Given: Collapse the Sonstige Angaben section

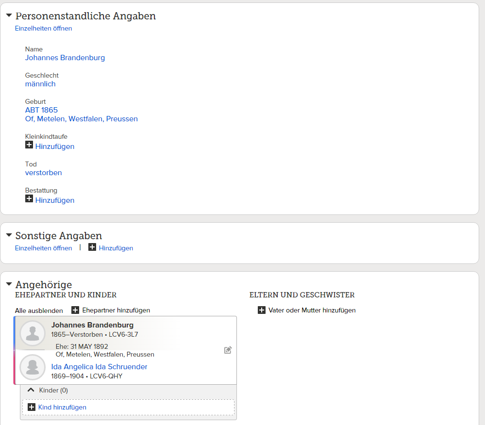Looking at the screenshot, I should tap(9, 235).
